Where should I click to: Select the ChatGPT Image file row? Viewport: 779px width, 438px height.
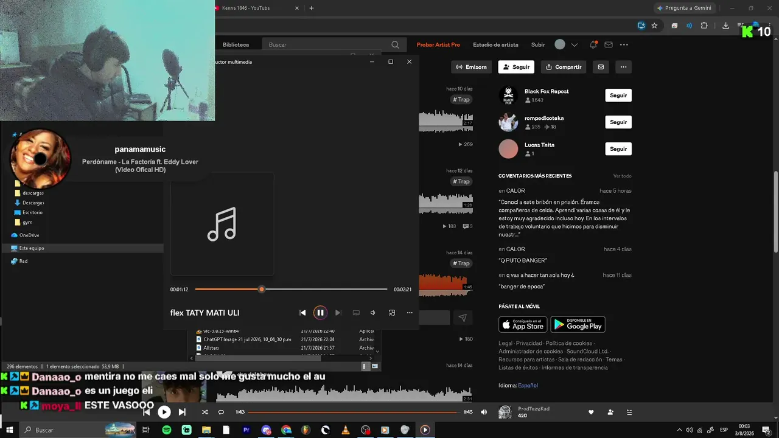(x=285, y=339)
